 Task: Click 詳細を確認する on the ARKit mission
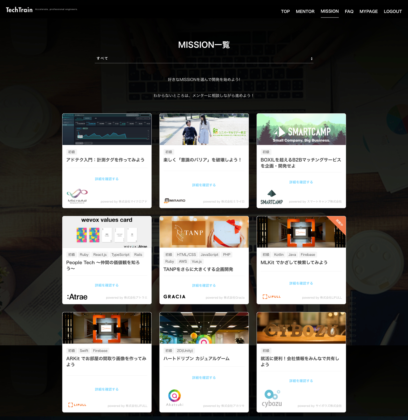[107, 389]
